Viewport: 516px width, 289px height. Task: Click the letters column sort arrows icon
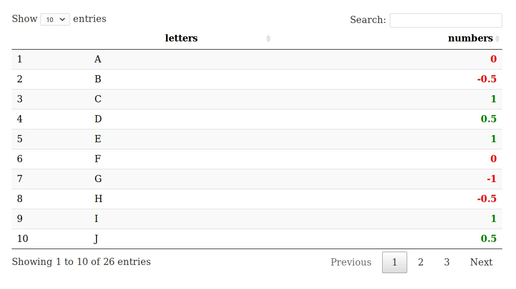pyautogui.click(x=268, y=38)
